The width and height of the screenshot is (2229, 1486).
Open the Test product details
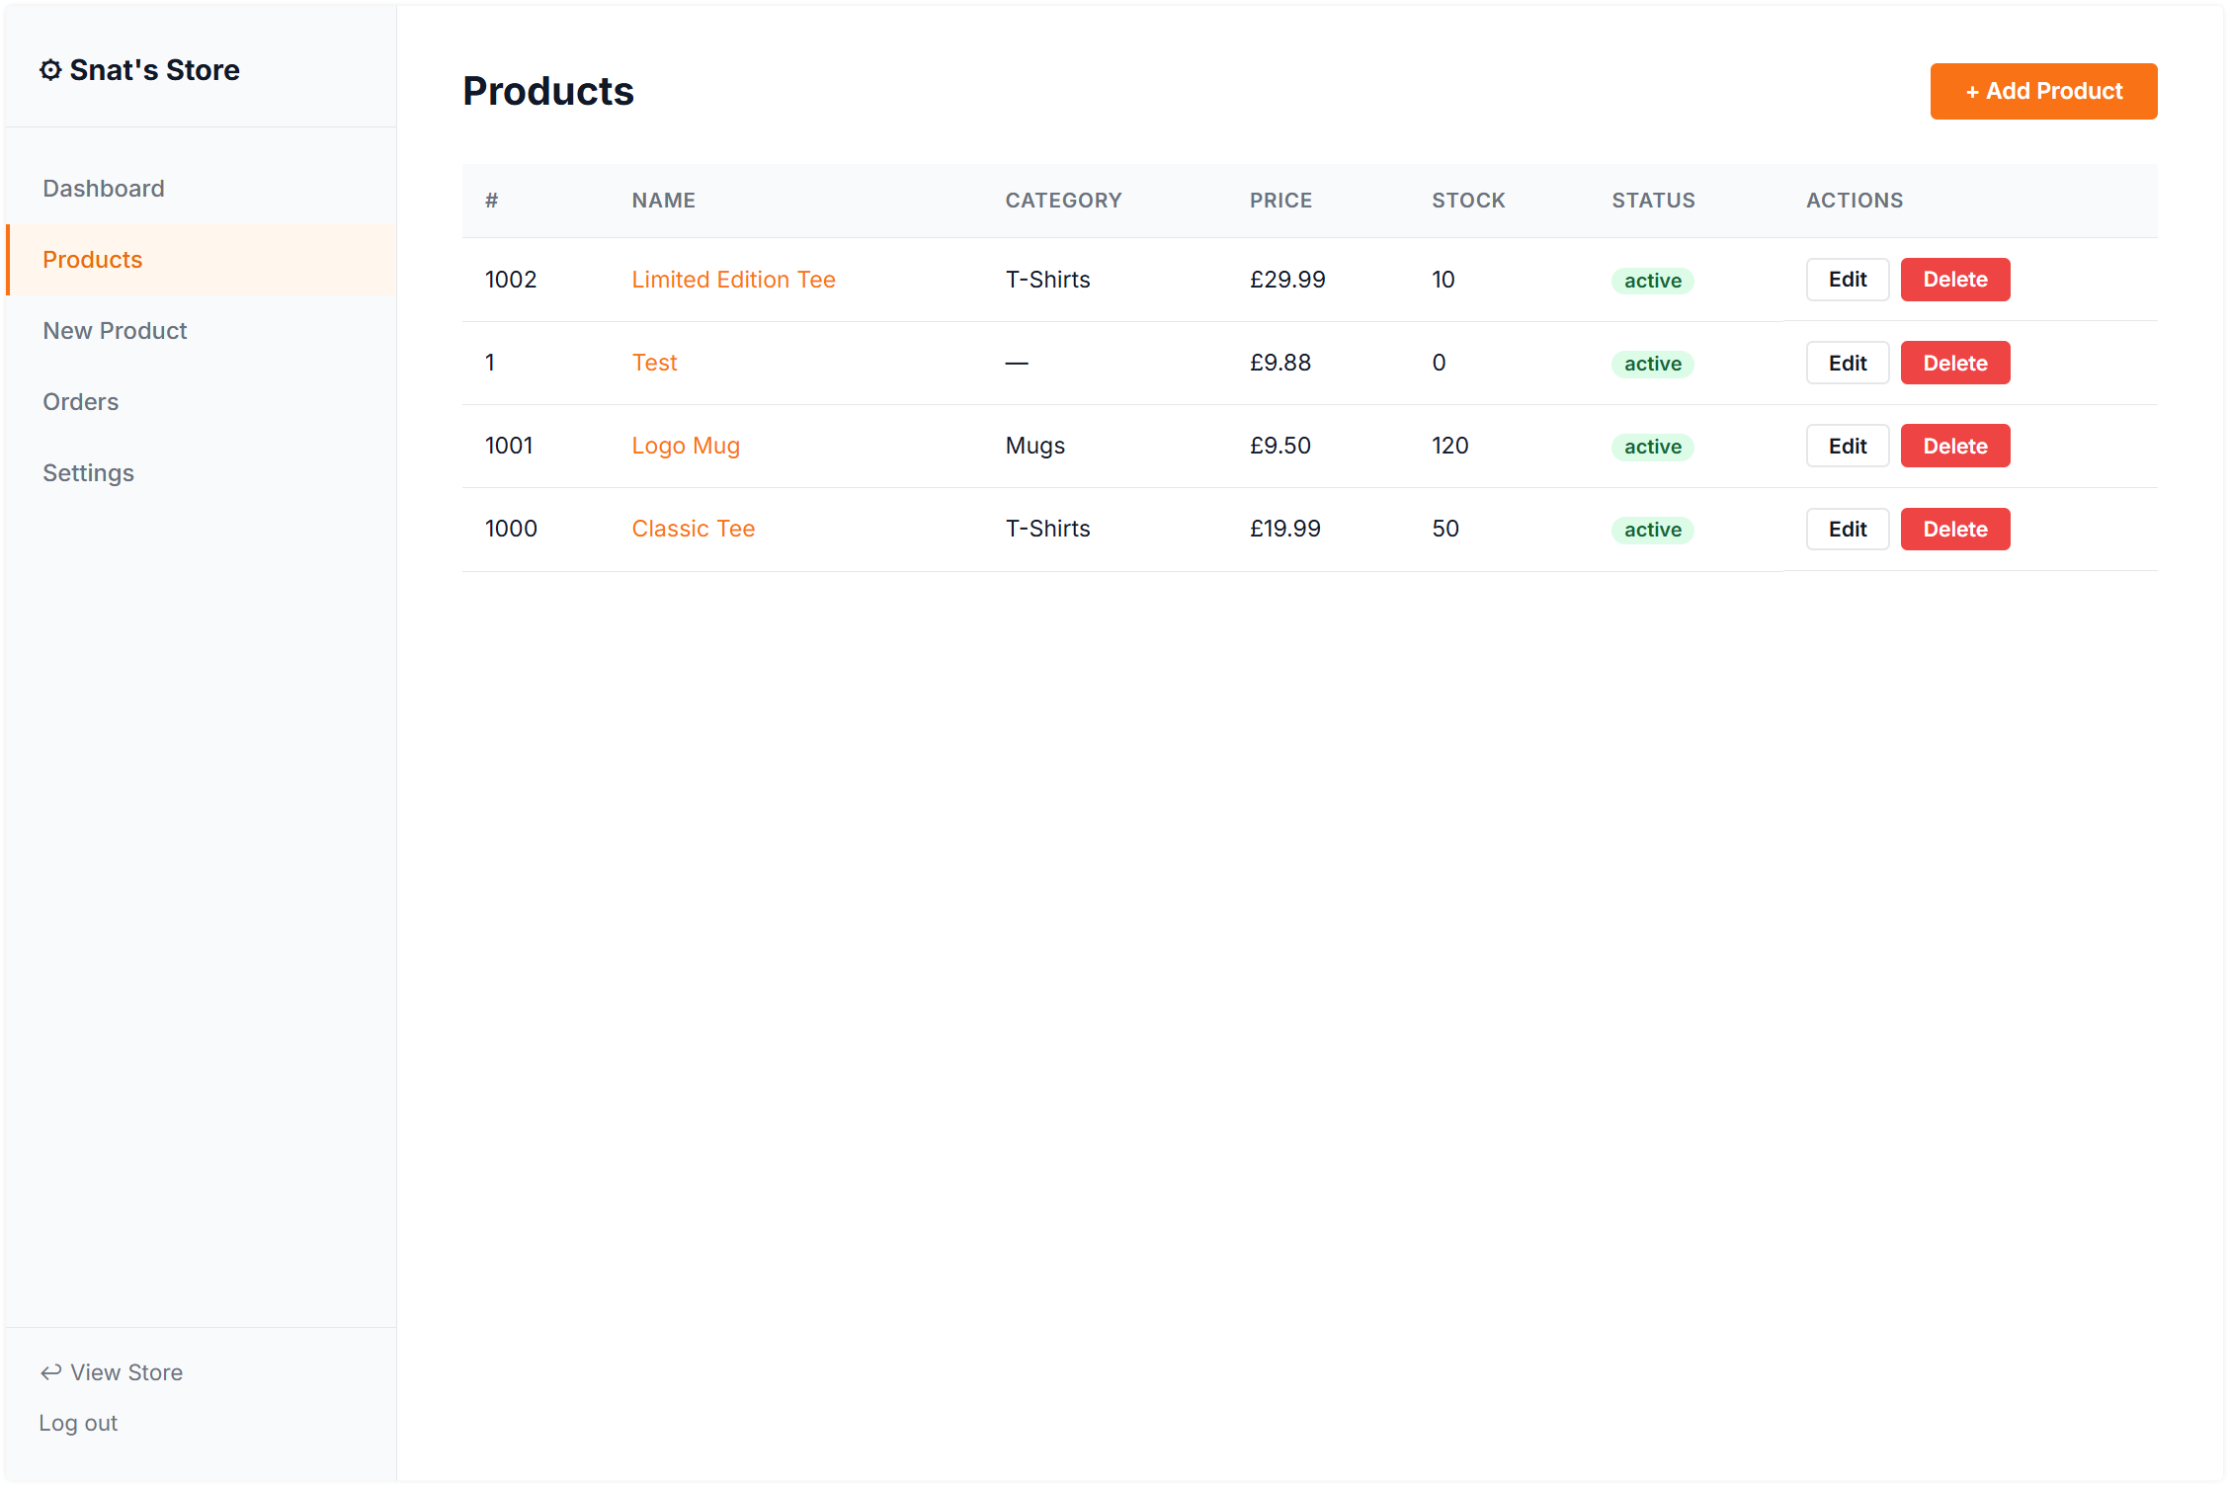pos(654,363)
